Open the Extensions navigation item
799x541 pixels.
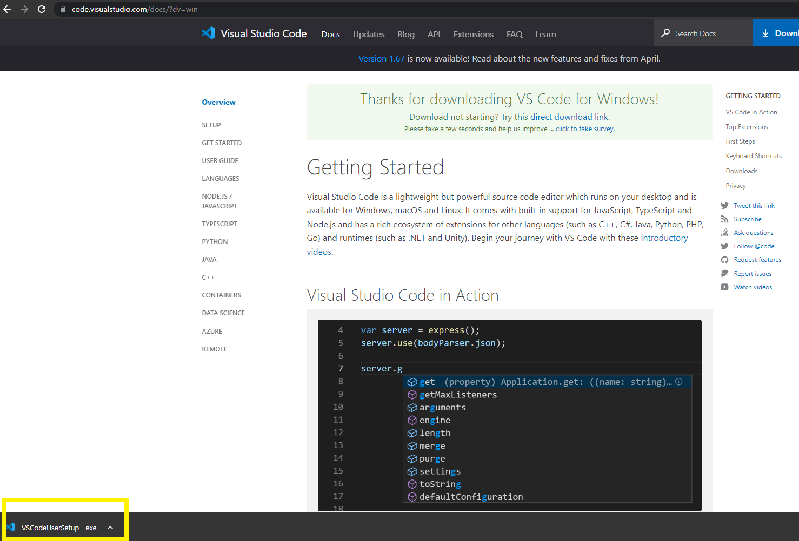point(473,34)
